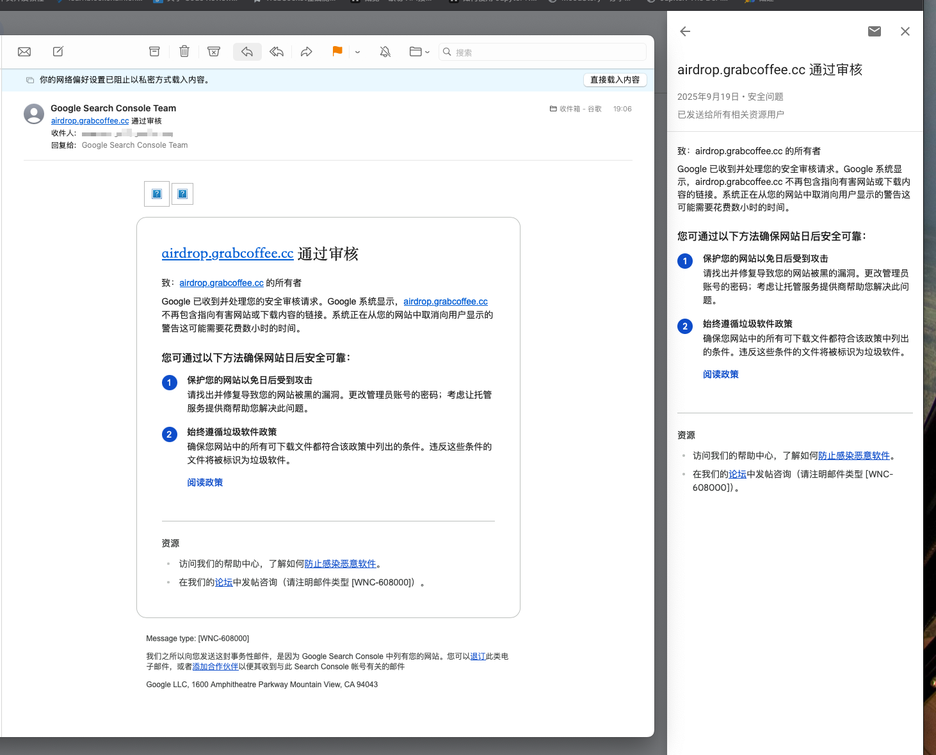The image size is (936, 755).
Task: Open the flag color dropdown
Action: (357, 52)
